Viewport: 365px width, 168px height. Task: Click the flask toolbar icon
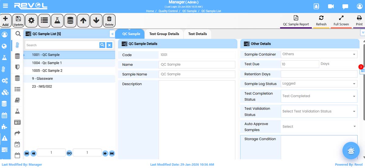tap(57, 21)
